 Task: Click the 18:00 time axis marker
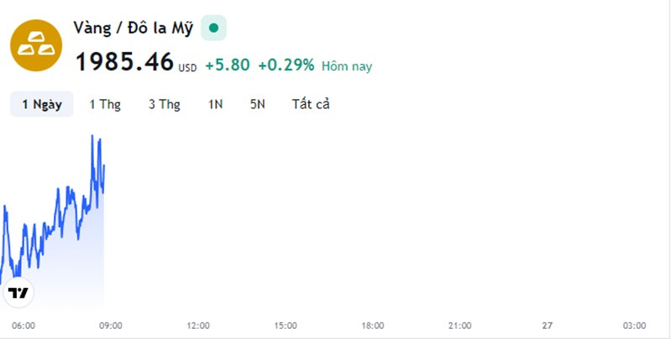372,326
